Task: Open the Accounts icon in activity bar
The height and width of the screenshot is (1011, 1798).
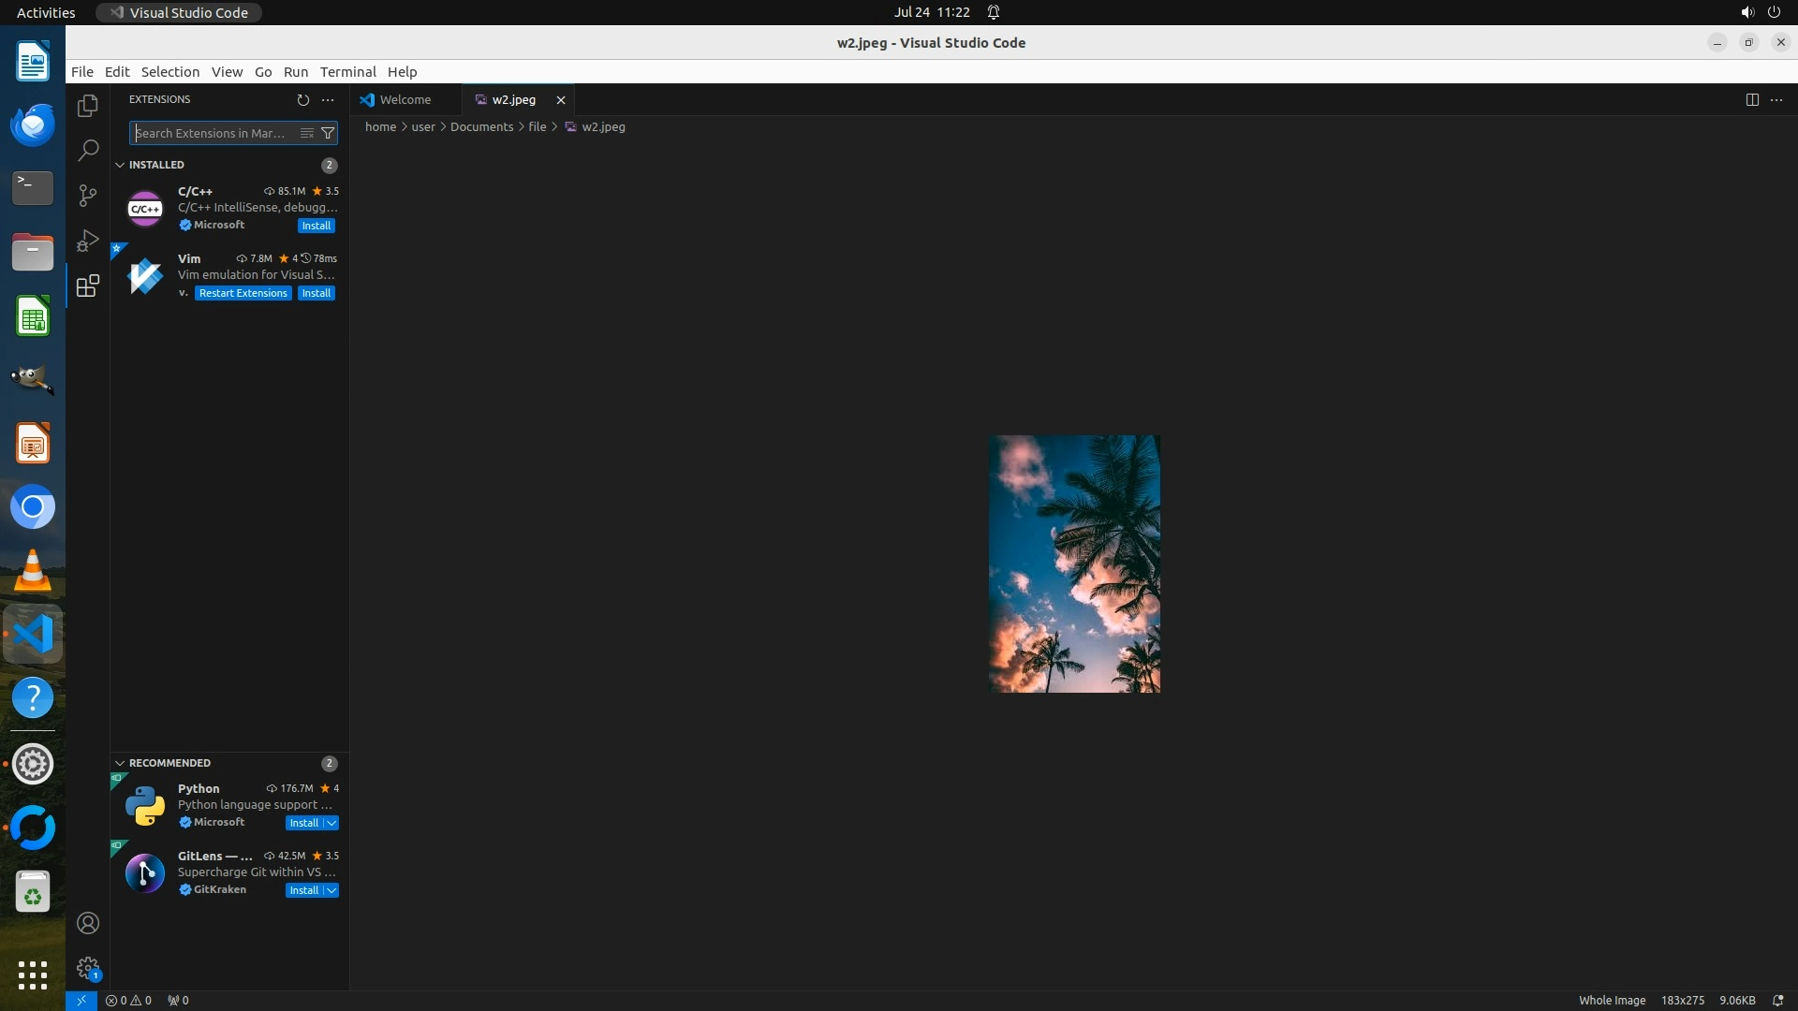Action: click(x=88, y=923)
